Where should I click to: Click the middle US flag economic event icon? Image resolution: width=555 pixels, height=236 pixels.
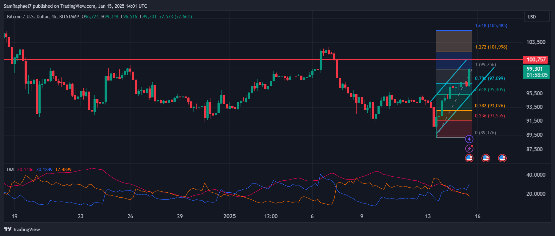point(486,158)
